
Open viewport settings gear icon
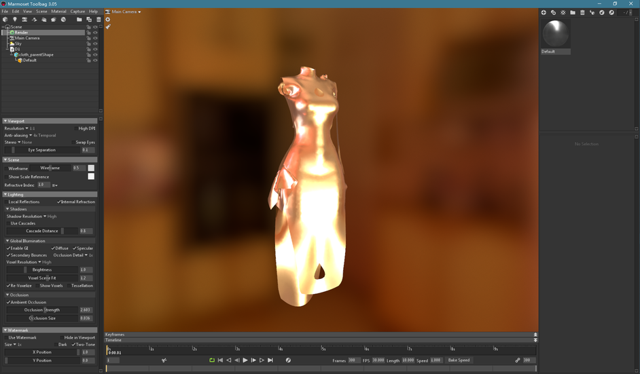pos(108,19)
